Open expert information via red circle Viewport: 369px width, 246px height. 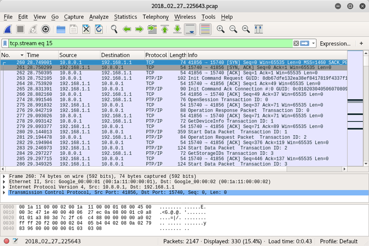click(7, 241)
